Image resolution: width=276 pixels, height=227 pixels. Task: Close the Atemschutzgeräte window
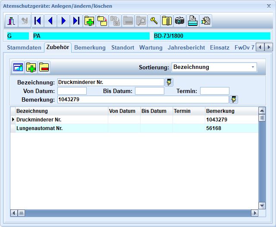pyautogui.click(x=269, y=6)
